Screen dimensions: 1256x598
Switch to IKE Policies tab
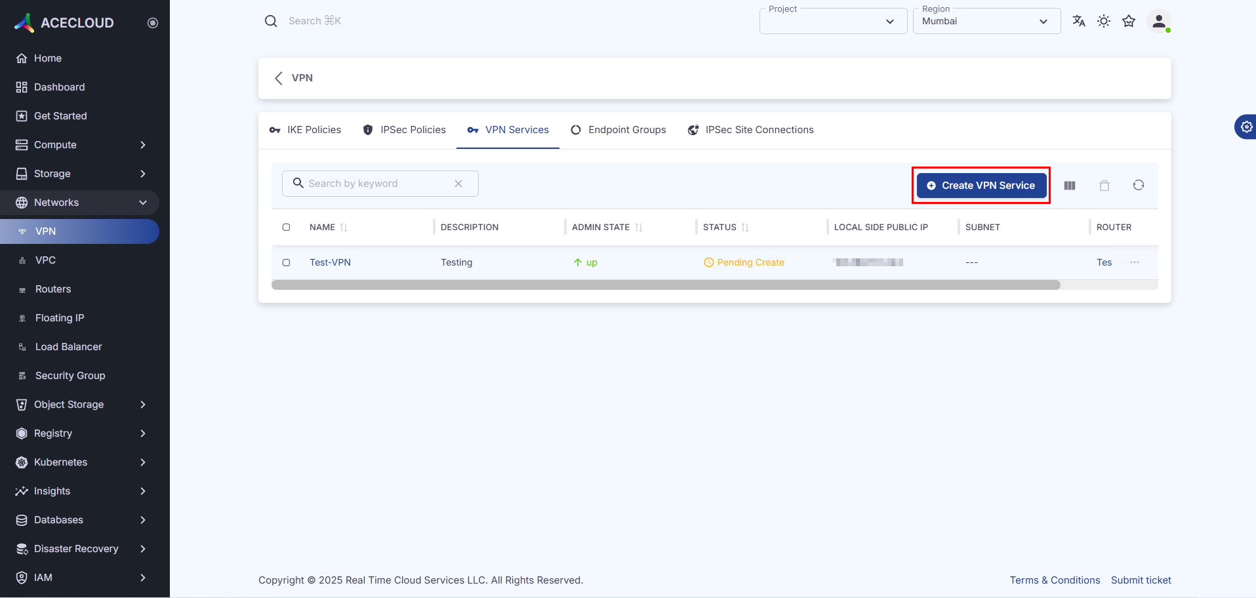[306, 130]
